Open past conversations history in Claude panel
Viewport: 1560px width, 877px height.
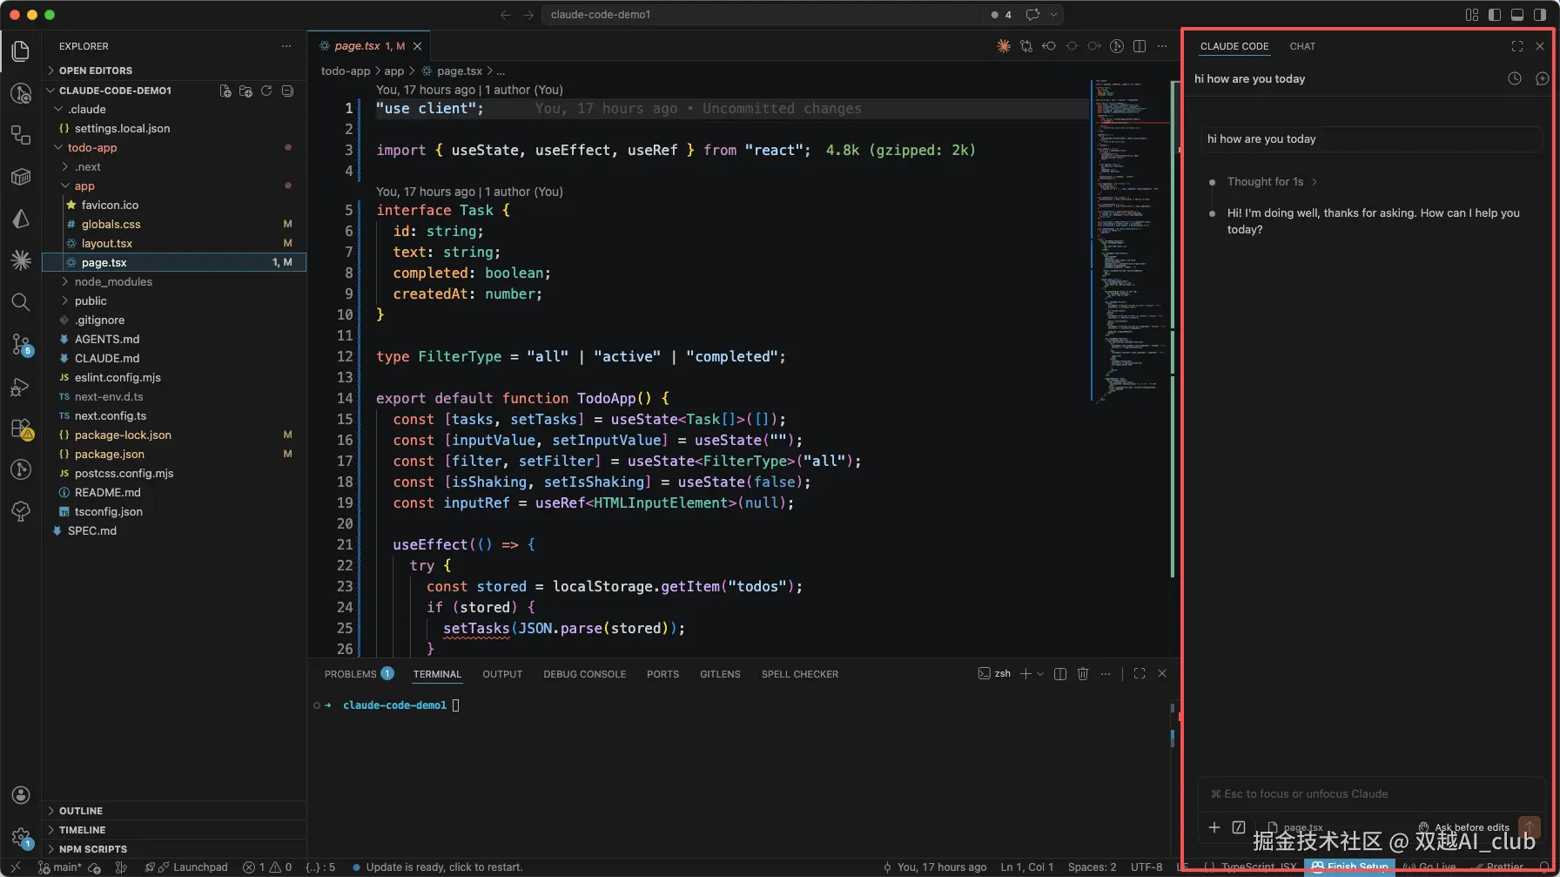(1515, 78)
